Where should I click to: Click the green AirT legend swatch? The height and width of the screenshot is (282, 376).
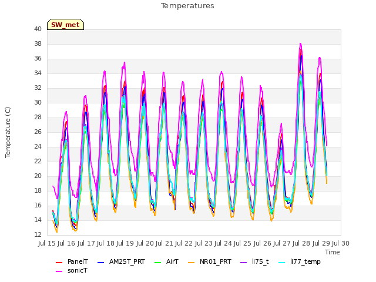coord(158,263)
